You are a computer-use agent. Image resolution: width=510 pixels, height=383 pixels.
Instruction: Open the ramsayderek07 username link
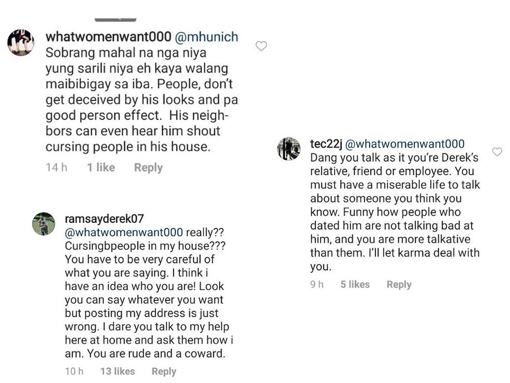tap(104, 219)
